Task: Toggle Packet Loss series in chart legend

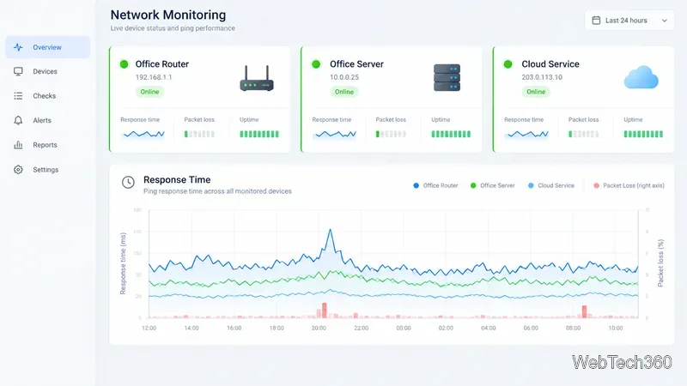Action: [x=629, y=185]
